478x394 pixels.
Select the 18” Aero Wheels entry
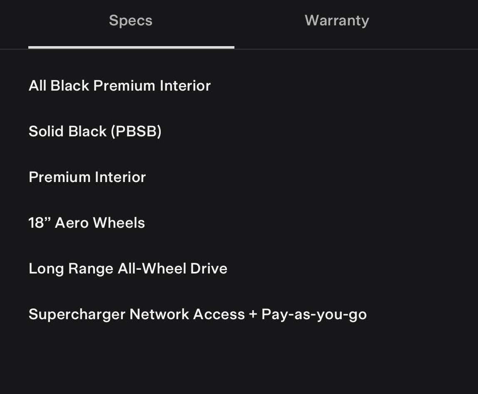87,223
